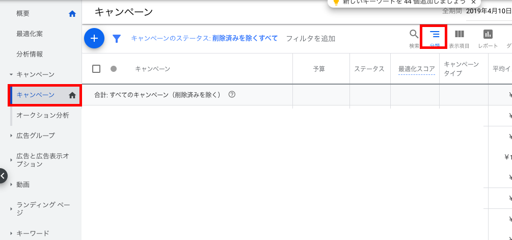Collapse the sidebar with the arrow handle

3,176
